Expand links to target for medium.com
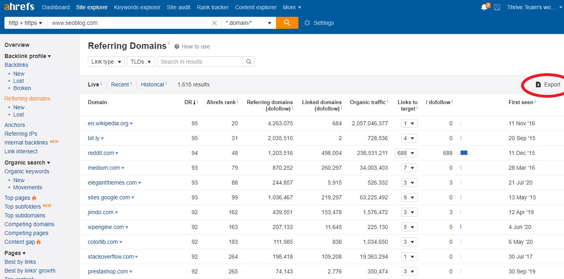This screenshot has width=564, height=279. pos(409,168)
